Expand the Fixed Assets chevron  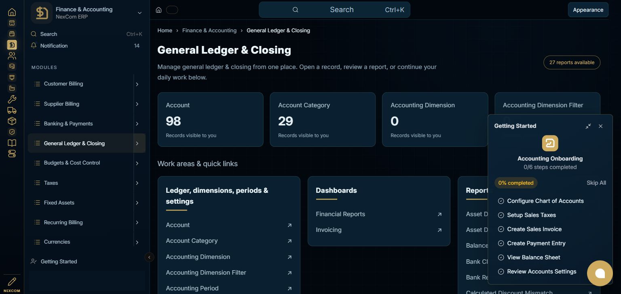pos(137,203)
